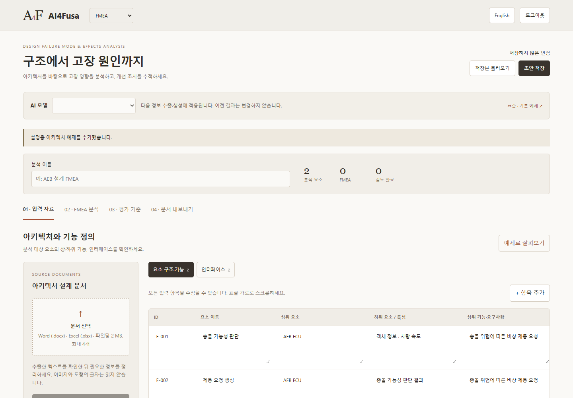
Task: Click the AI4Fusa logo icon
Action: (x=33, y=16)
